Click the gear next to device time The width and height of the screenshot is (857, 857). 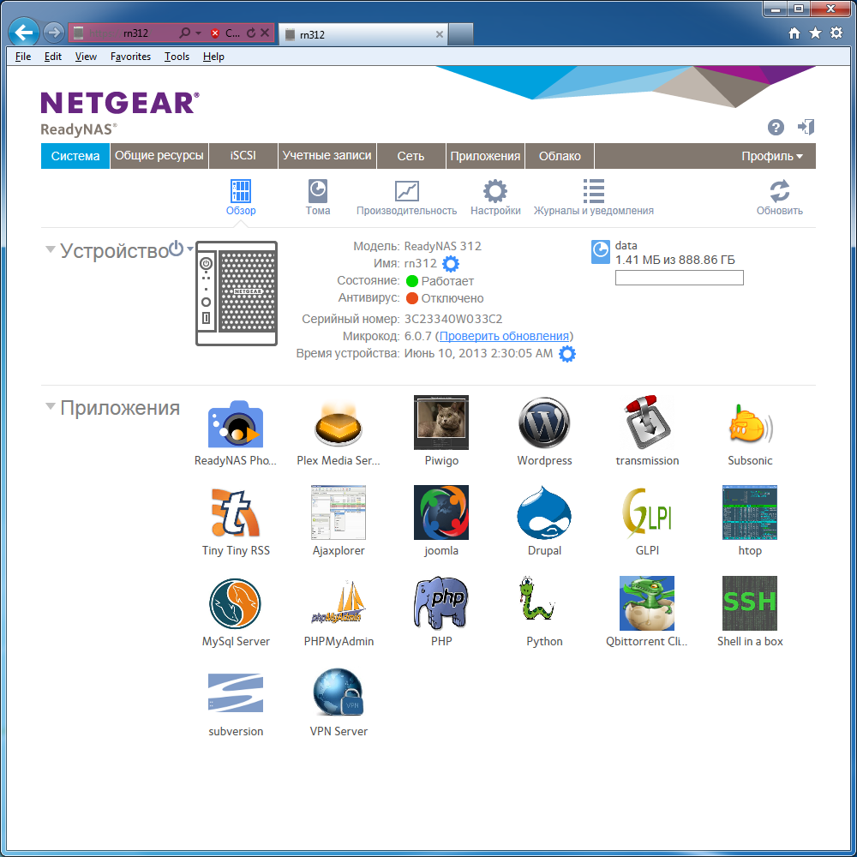[567, 354]
